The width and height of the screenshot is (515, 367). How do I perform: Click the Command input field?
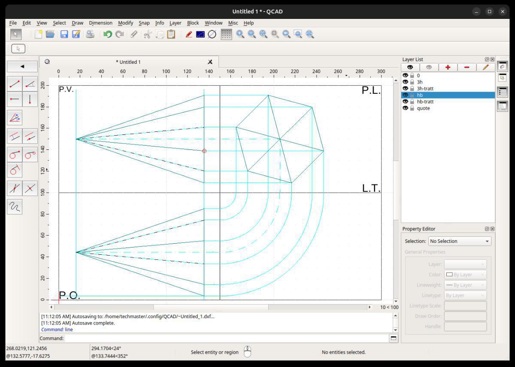point(226,338)
